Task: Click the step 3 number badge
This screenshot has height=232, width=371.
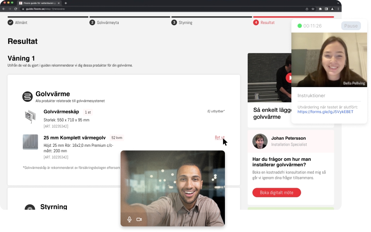Action: (174, 22)
